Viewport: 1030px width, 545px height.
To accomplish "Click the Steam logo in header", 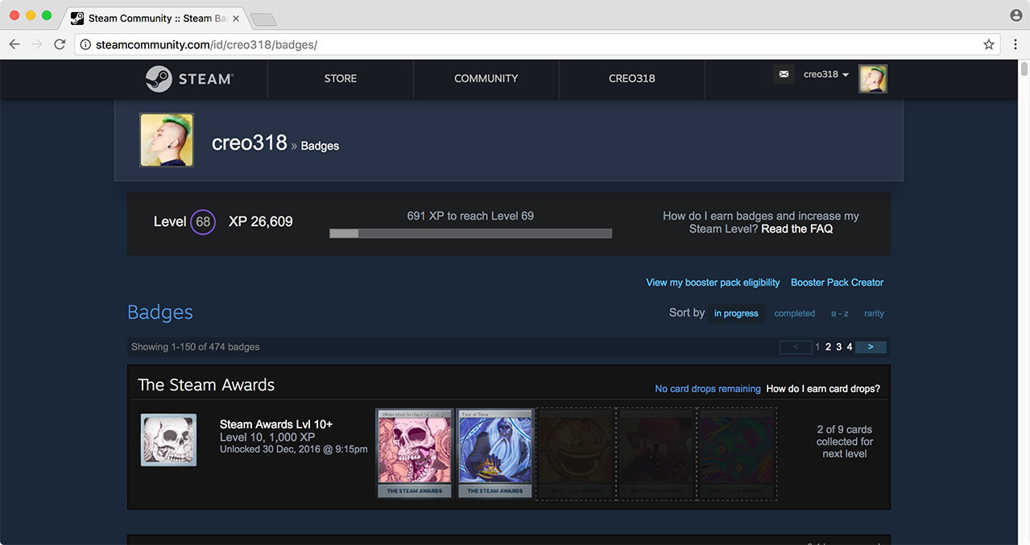I will (189, 79).
